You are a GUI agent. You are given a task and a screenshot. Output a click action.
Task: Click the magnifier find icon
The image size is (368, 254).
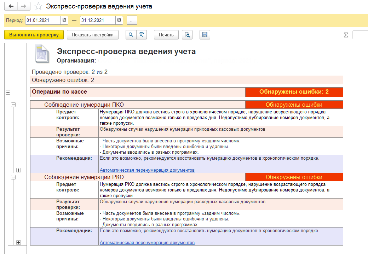131,35
